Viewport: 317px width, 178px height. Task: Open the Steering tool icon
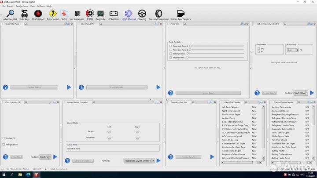tap(142, 15)
